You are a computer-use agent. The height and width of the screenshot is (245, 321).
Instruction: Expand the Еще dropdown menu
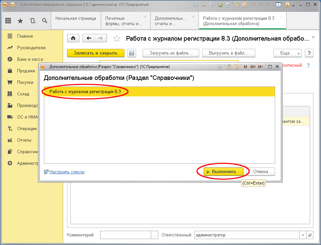pyautogui.click(x=287, y=53)
